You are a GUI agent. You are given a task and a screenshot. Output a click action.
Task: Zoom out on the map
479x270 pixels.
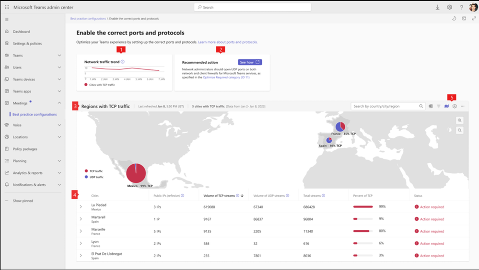coord(459,130)
